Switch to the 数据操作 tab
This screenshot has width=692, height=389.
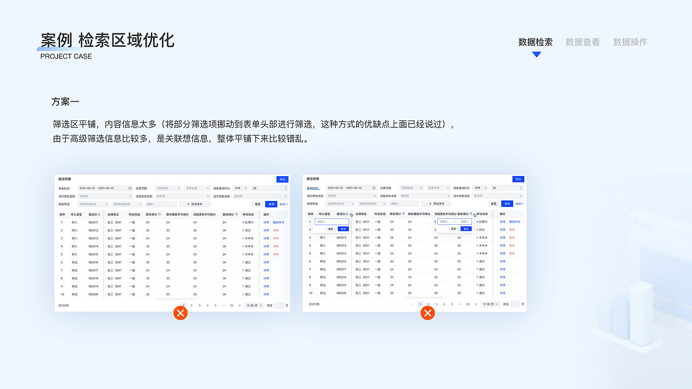(x=630, y=42)
